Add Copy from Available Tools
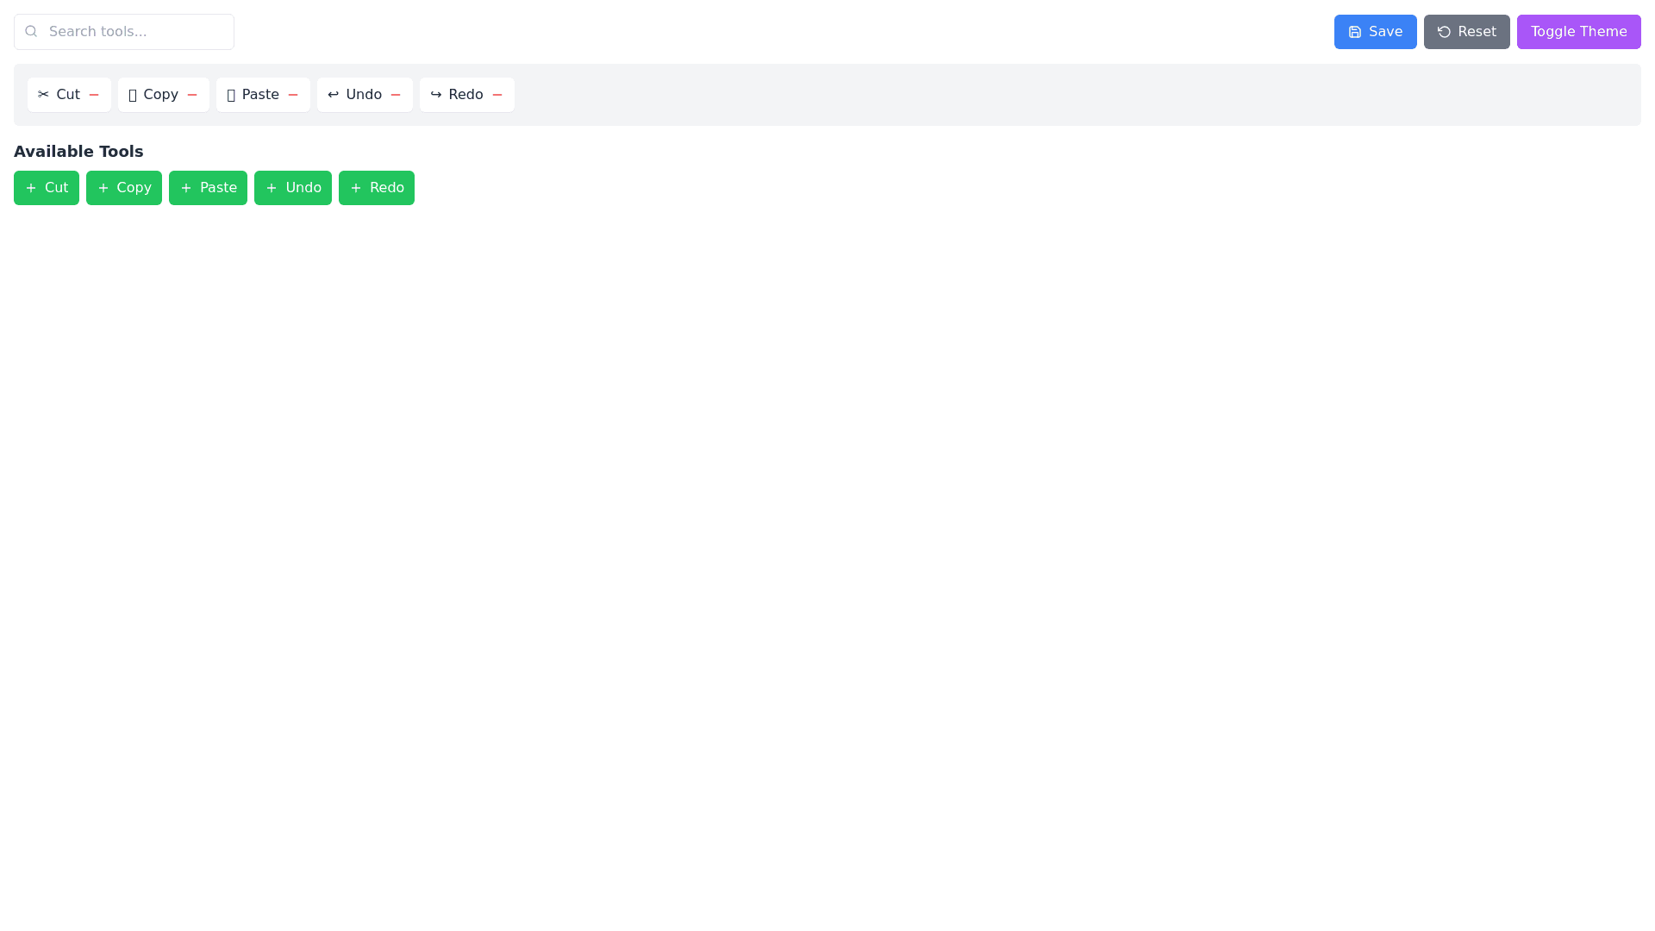1655x931 pixels. [x=124, y=188]
